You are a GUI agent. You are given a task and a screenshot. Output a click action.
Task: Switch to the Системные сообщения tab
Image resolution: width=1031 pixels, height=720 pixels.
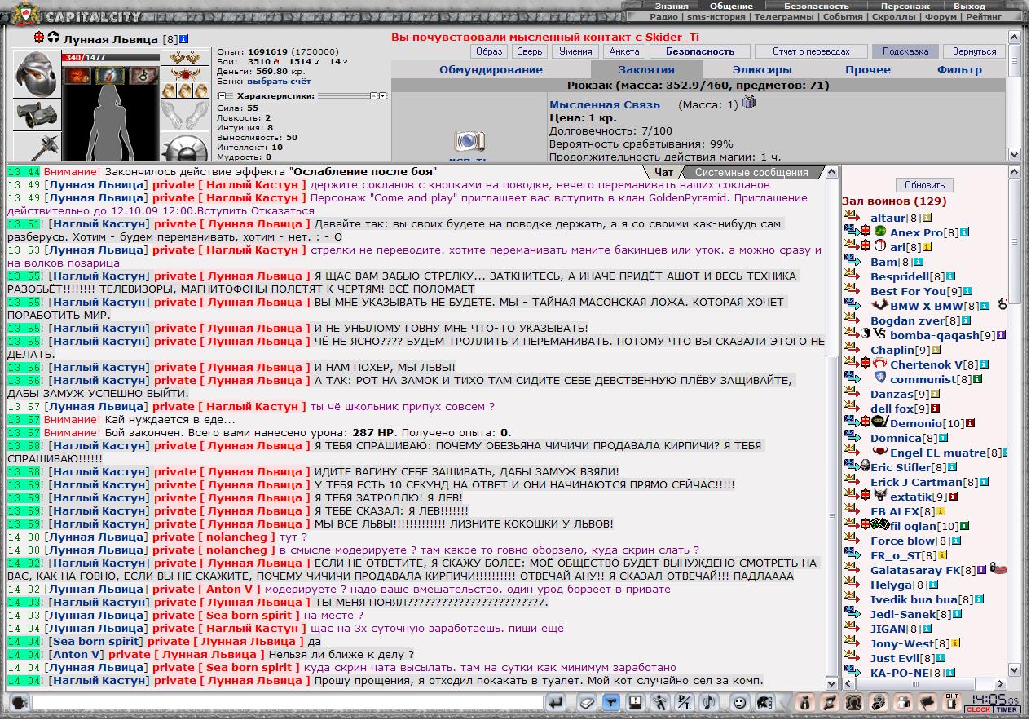[751, 172]
